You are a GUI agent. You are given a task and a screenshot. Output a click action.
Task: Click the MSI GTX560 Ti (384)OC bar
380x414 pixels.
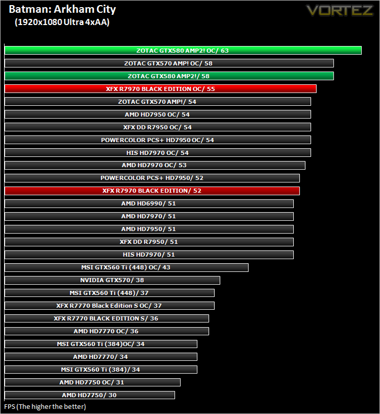(x=101, y=344)
